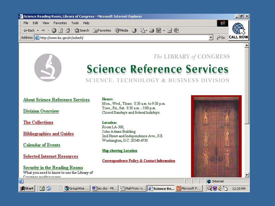Click the carved wooden door image

[x=216, y=136]
